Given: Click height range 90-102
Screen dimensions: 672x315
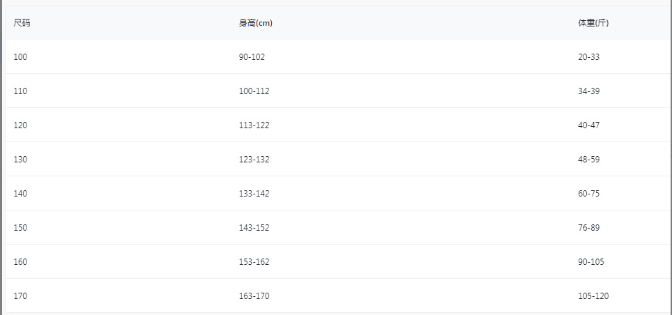Looking at the screenshot, I should pos(252,57).
